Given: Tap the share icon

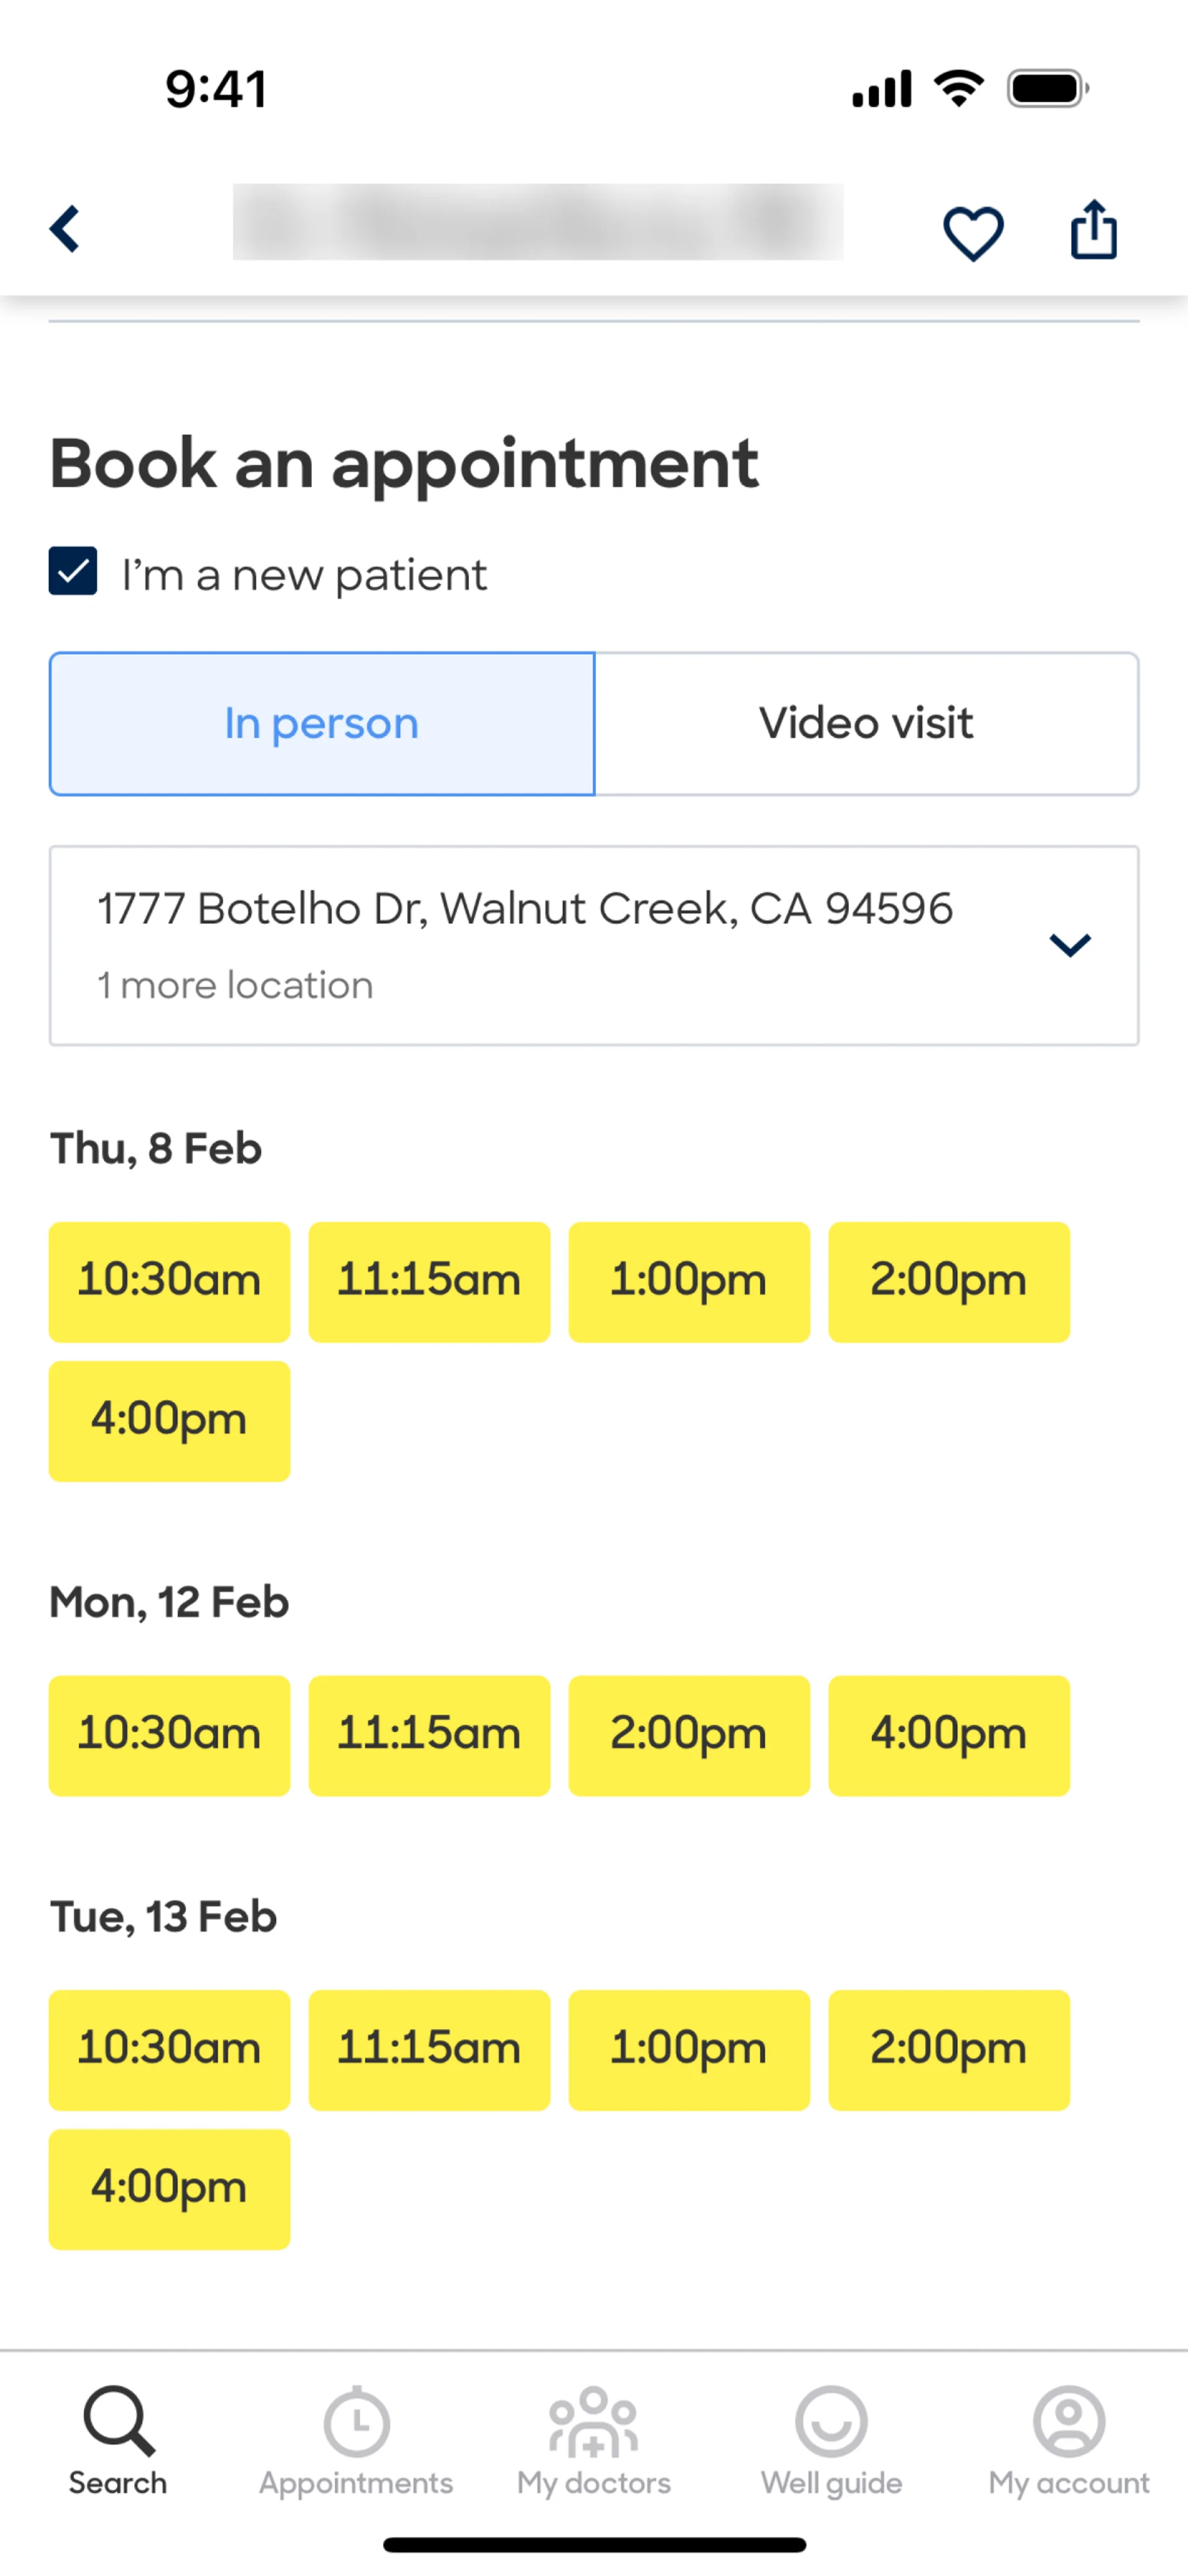Looking at the screenshot, I should 1093,230.
